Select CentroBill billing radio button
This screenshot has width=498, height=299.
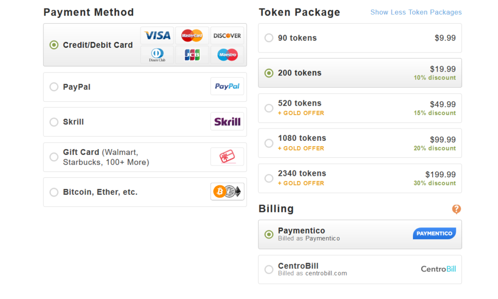click(x=269, y=269)
